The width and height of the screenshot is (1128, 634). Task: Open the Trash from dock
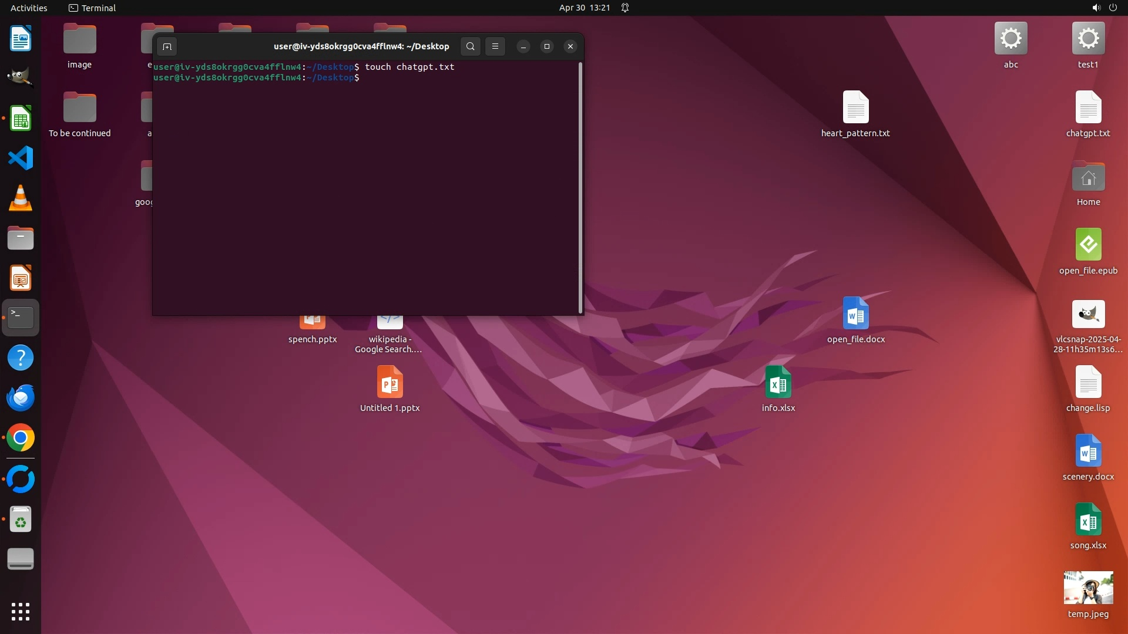(21, 520)
